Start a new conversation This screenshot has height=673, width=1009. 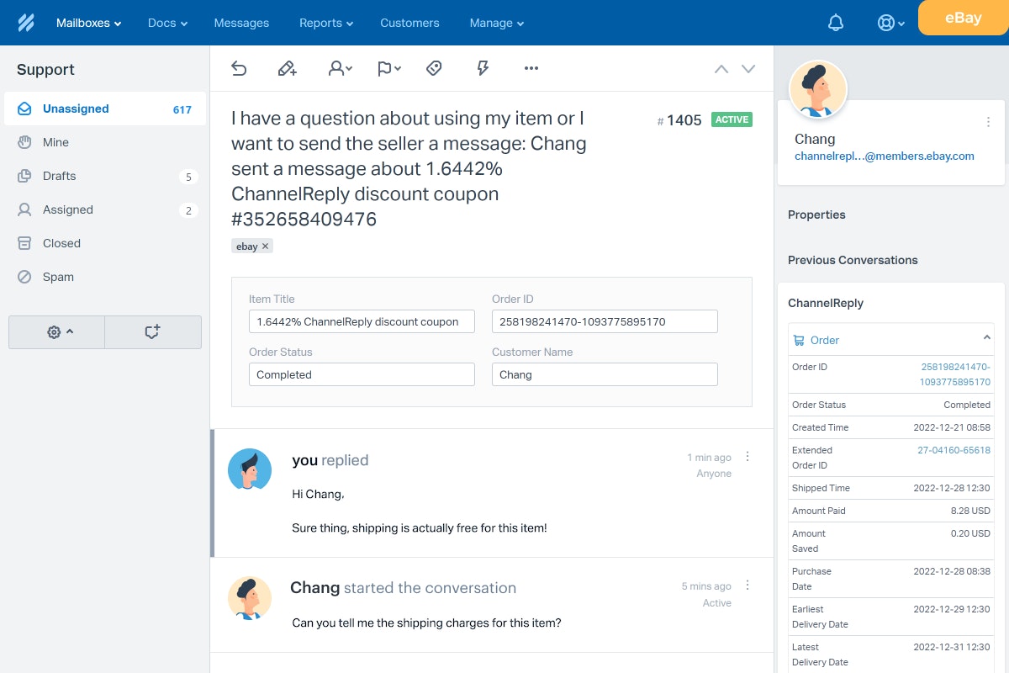153,332
